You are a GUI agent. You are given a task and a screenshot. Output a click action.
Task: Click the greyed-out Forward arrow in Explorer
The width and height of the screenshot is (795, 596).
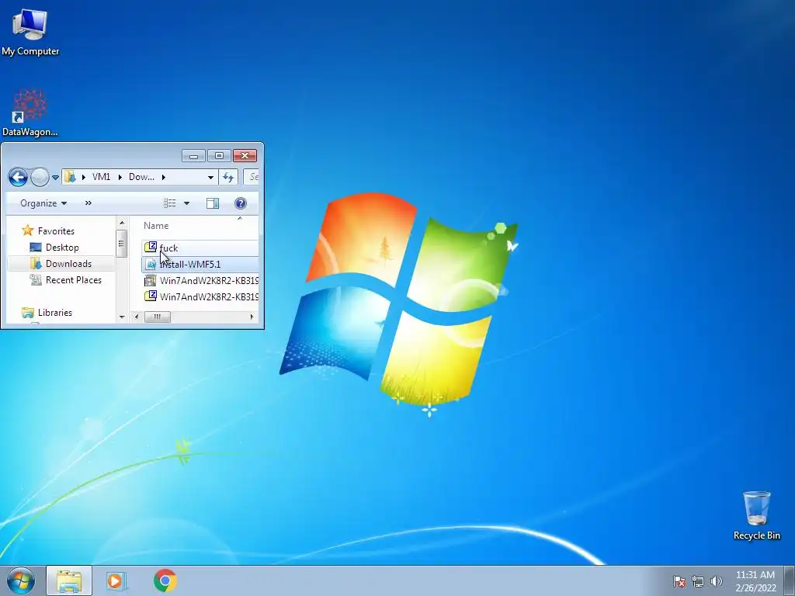tap(40, 178)
